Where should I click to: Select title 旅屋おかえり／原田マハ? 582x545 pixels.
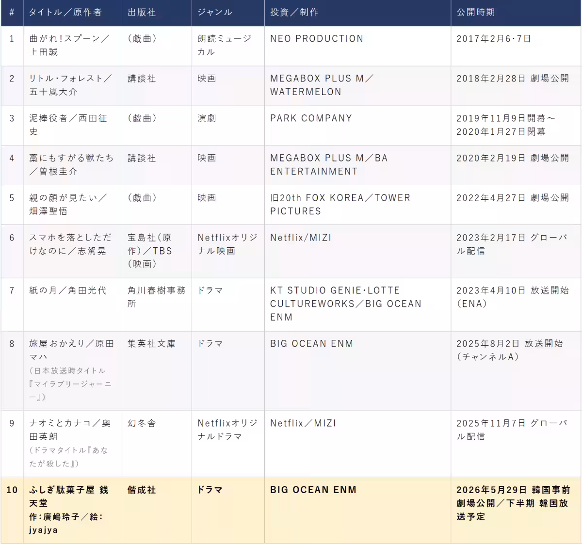pyautogui.click(x=71, y=350)
